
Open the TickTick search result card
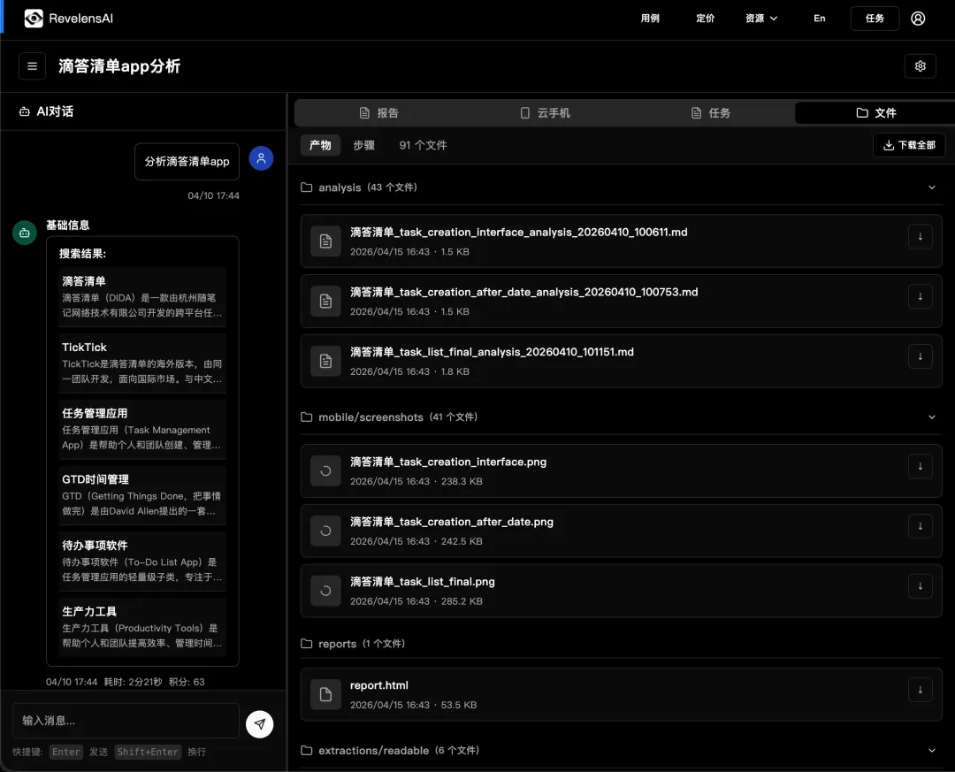click(142, 363)
